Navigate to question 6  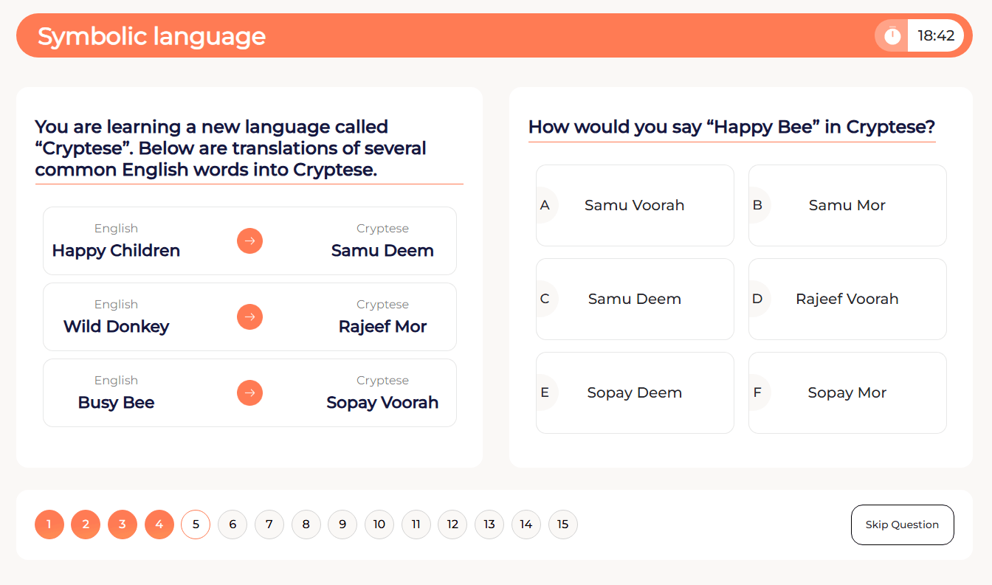click(x=232, y=525)
